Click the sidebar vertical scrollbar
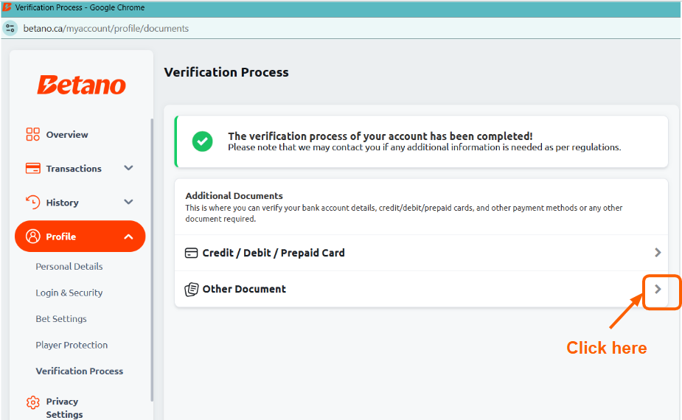Screen dimensions: 682x420 point(152,259)
